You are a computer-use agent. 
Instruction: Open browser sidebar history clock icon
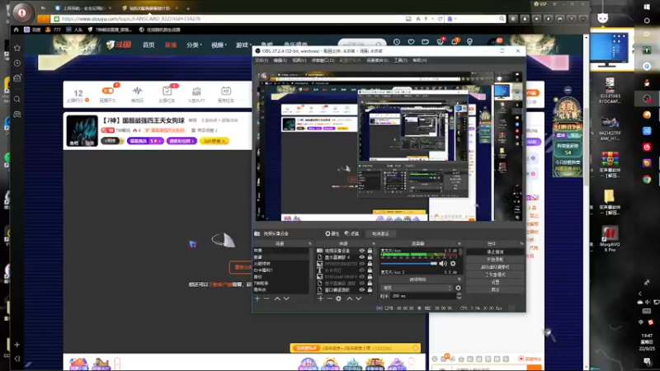pyautogui.click(x=17, y=63)
